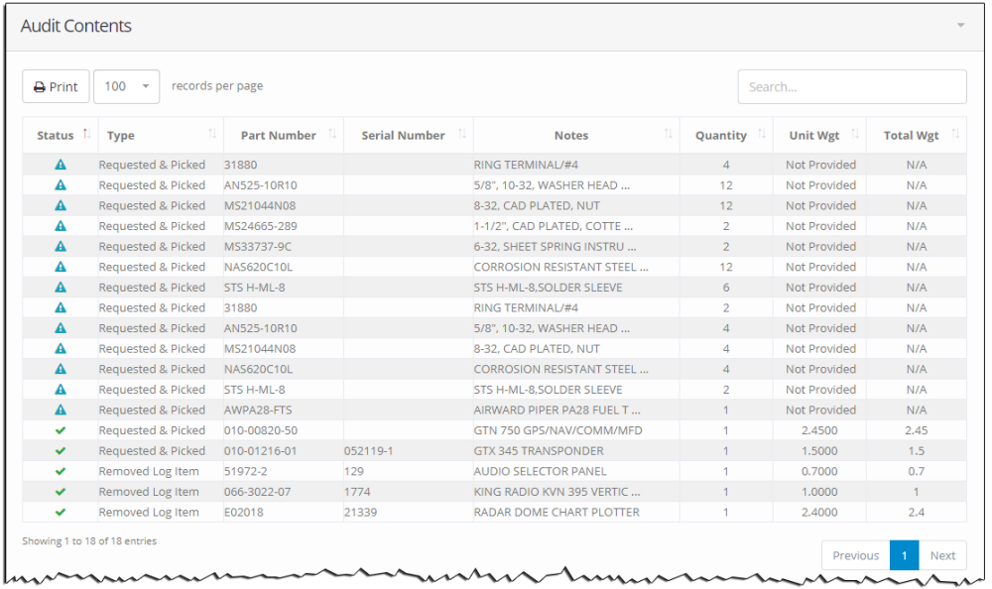The image size is (992, 589).
Task: Click serial number 21339
Action: pos(361,512)
